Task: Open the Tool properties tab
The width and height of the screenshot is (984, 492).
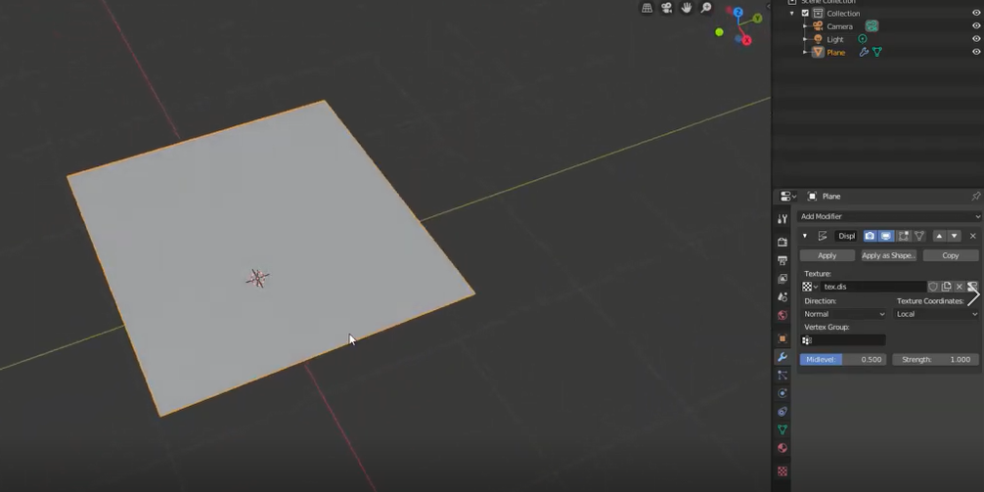Action: tap(782, 219)
